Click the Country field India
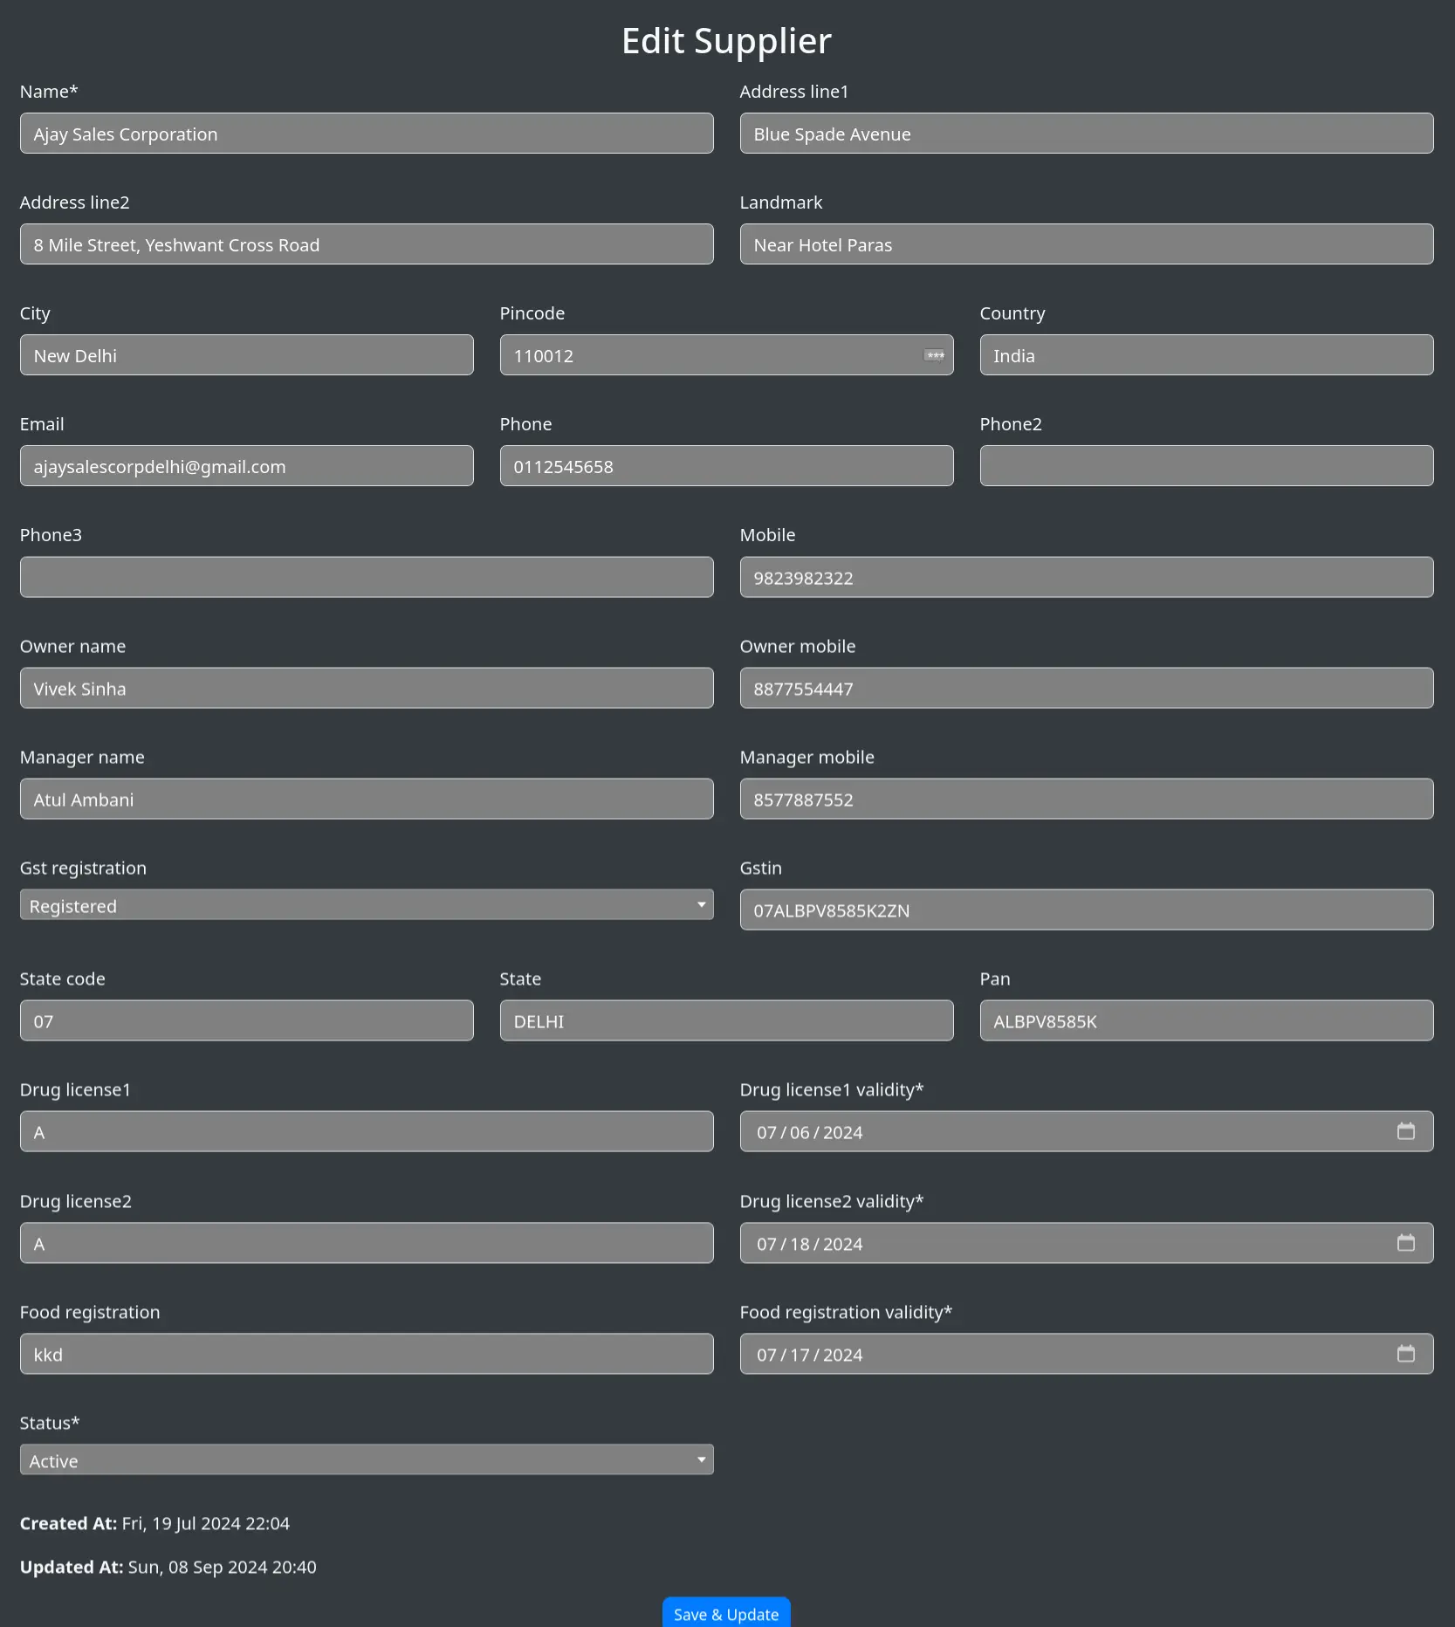Screen dimensions: 1455x1627 [x=1206, y=355]
